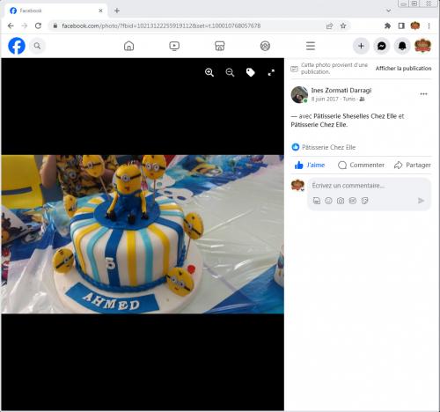Screen dimensions: 440x412
Task: Open Facebook search magnifier
Action: coord(37,46)
